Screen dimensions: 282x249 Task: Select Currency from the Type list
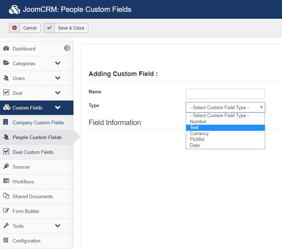pos(225,133)
